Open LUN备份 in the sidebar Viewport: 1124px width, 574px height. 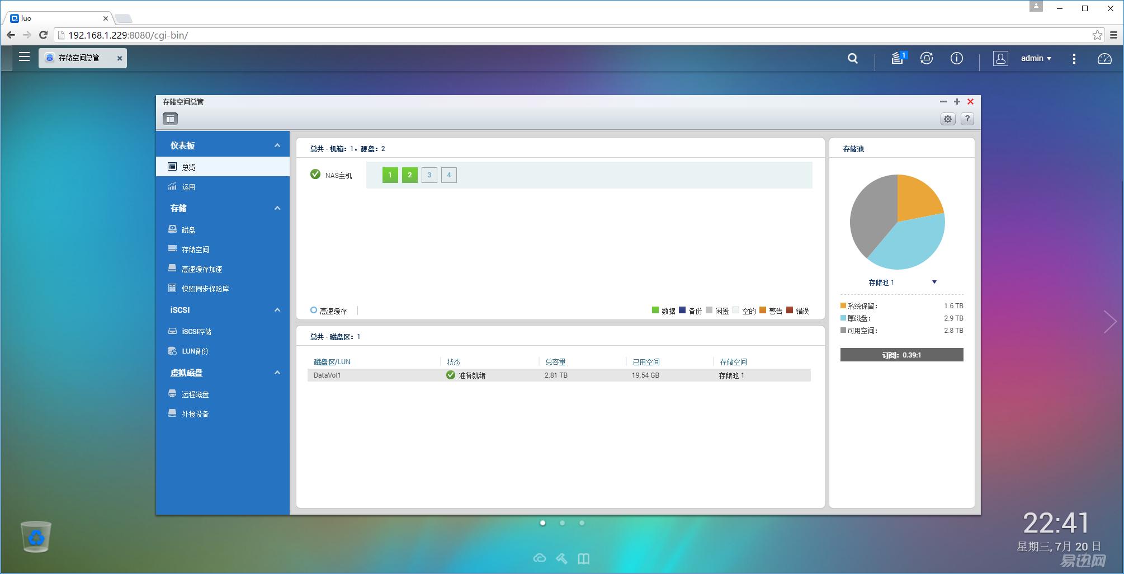click(x=223, y=351)
